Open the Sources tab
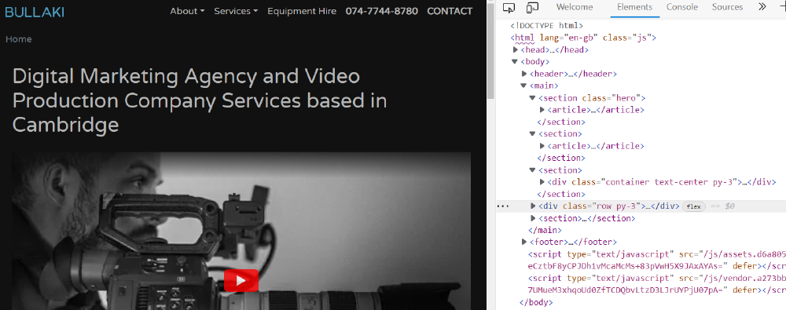The width and height of the screenshot is (786, 310). [727, 7]
